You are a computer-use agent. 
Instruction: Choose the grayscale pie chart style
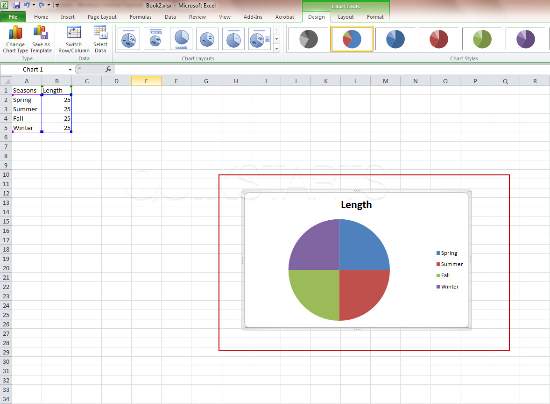[308, 39]
